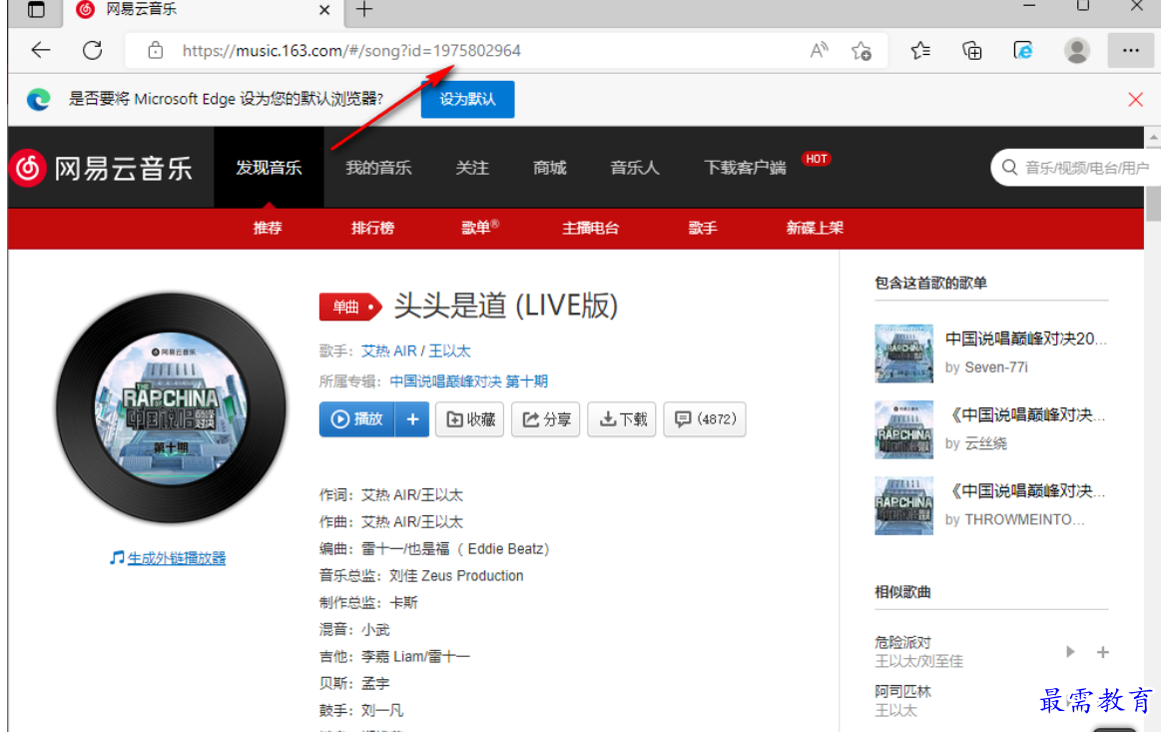Open the browser profile avatar
The width and height of the screenshot is (1161, 732).
pyautogui.click(x=1076, y=50)
